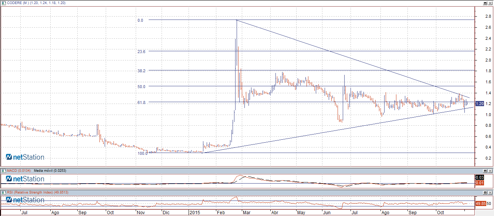
Task: Click the Fibonacci 23.6 level label
Action: pyautogui.click(x=141, y=52)
